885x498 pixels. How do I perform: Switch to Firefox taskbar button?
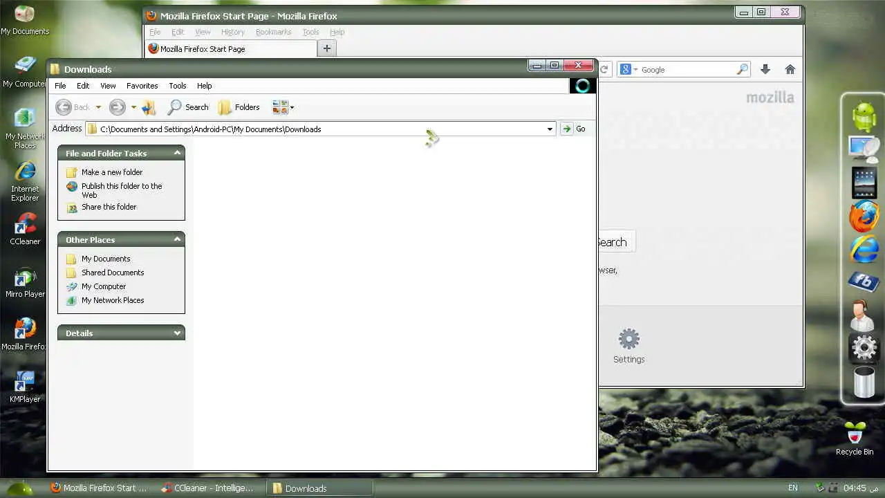click(100, 488)
